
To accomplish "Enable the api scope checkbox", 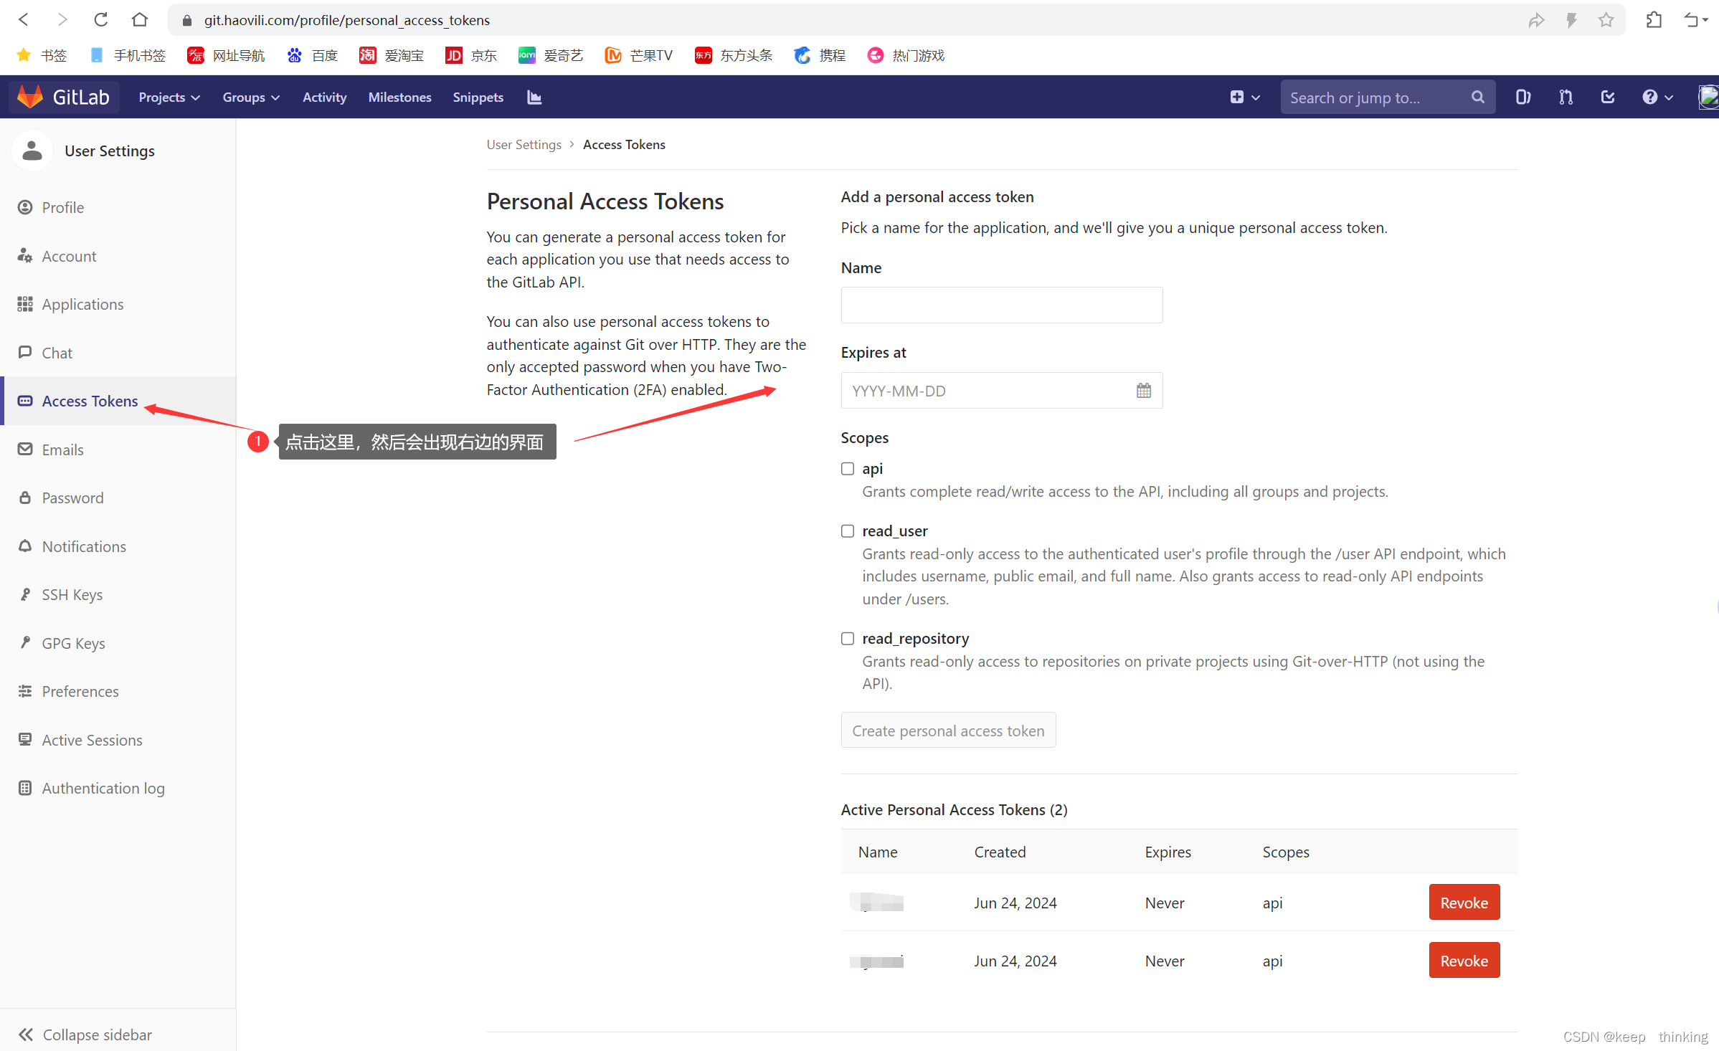I will 847,468.
